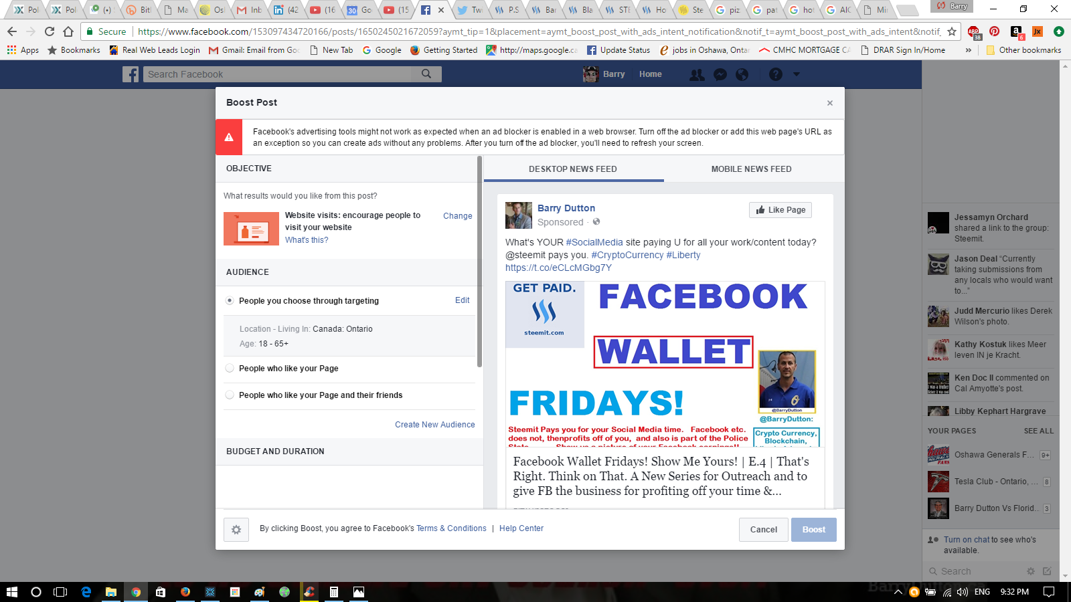Click the website visits objective thumbnail
Viewport: 1071px width, 602px height.
[x=251, y=229]
